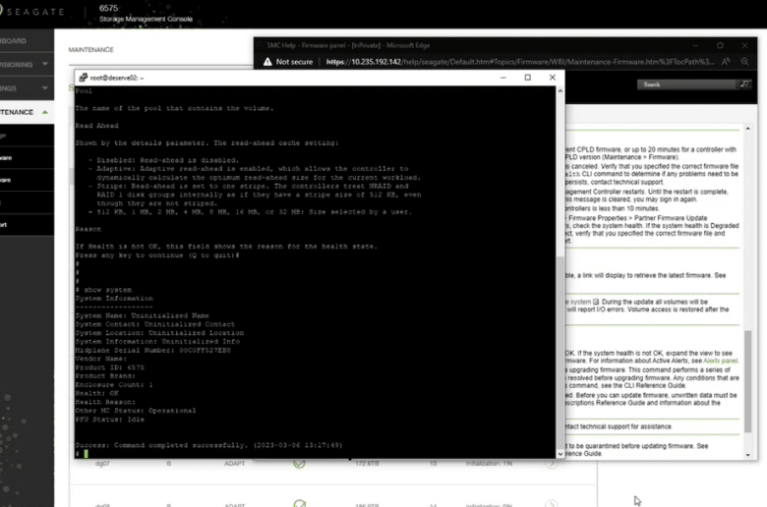The width and height of the screenshot is (767, 507).
Task: Click the '172.6TB' size cell
Action: coord(367,463)
